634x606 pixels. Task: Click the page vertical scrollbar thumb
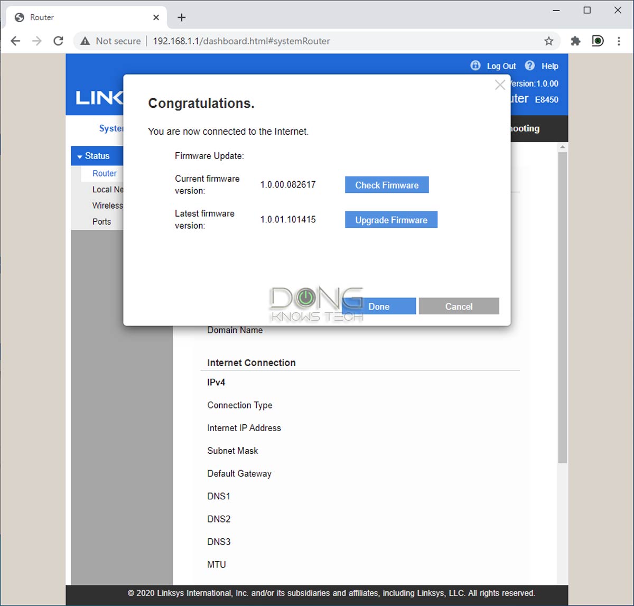(562, 307)
